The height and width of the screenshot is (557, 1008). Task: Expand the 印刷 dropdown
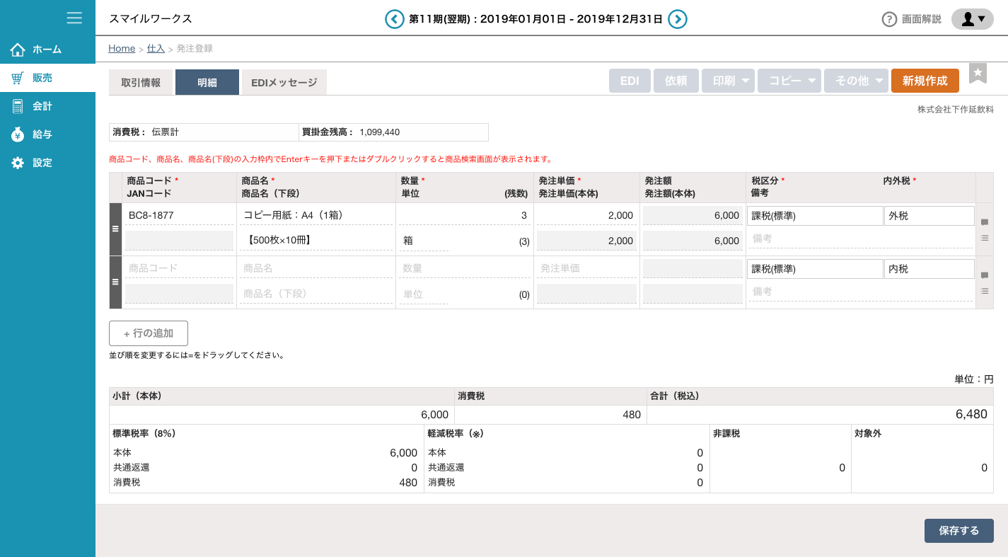(728, 81)
